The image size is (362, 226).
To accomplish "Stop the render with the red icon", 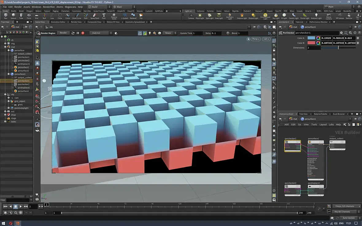I will point(83,33).
